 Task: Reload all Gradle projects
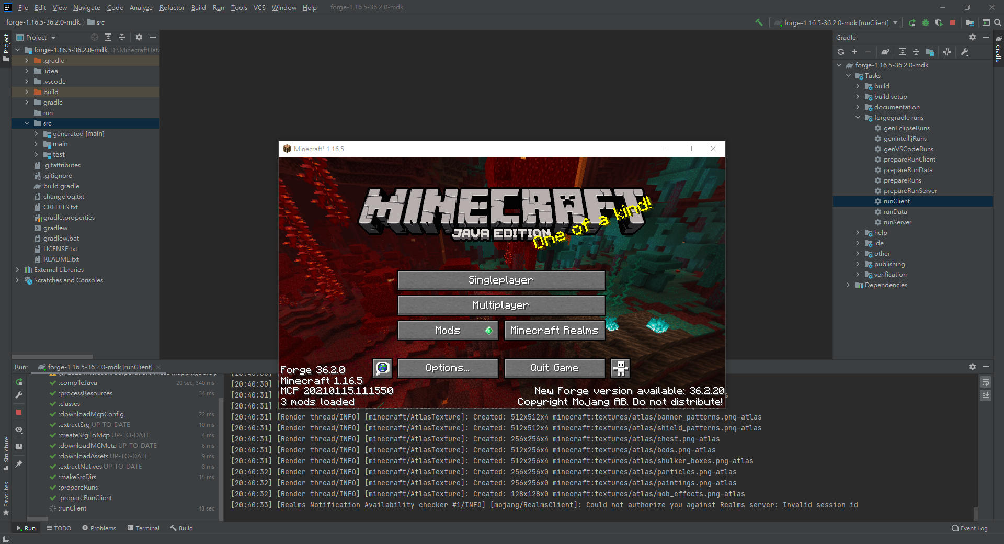click(841, 52)
